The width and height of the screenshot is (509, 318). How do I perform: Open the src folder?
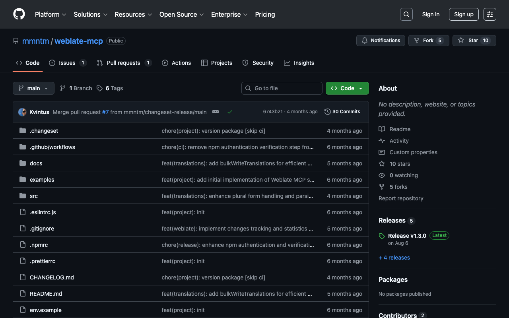pos(34,196)
